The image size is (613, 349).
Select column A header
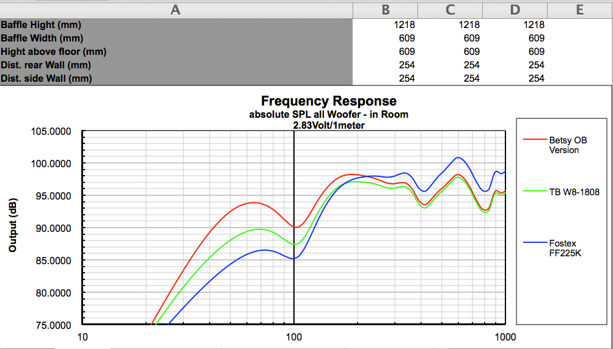[176, 10]
